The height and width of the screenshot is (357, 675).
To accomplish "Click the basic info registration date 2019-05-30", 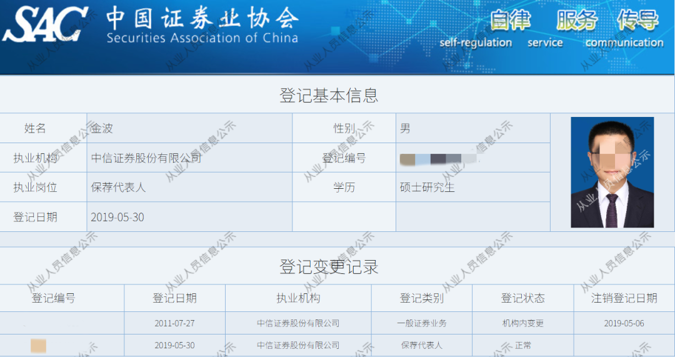I will point(117,217).
